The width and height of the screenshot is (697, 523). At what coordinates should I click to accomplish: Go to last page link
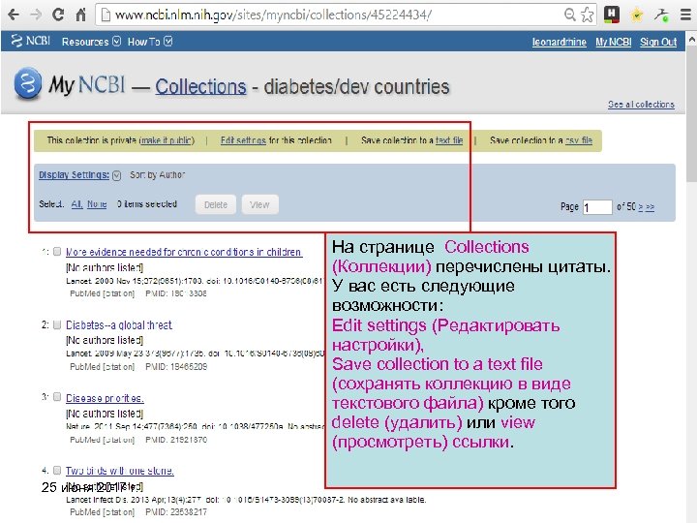click(x=650, y=207)
